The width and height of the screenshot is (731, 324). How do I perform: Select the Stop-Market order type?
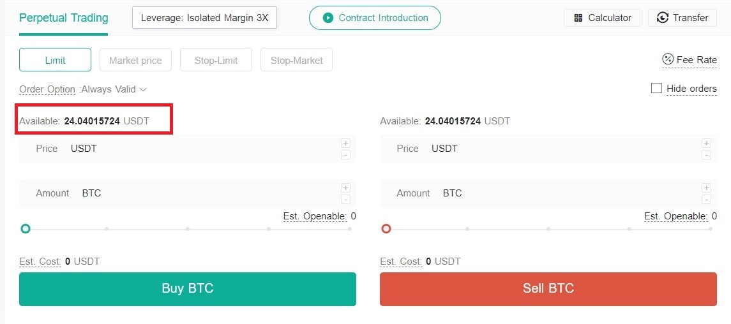296,59
